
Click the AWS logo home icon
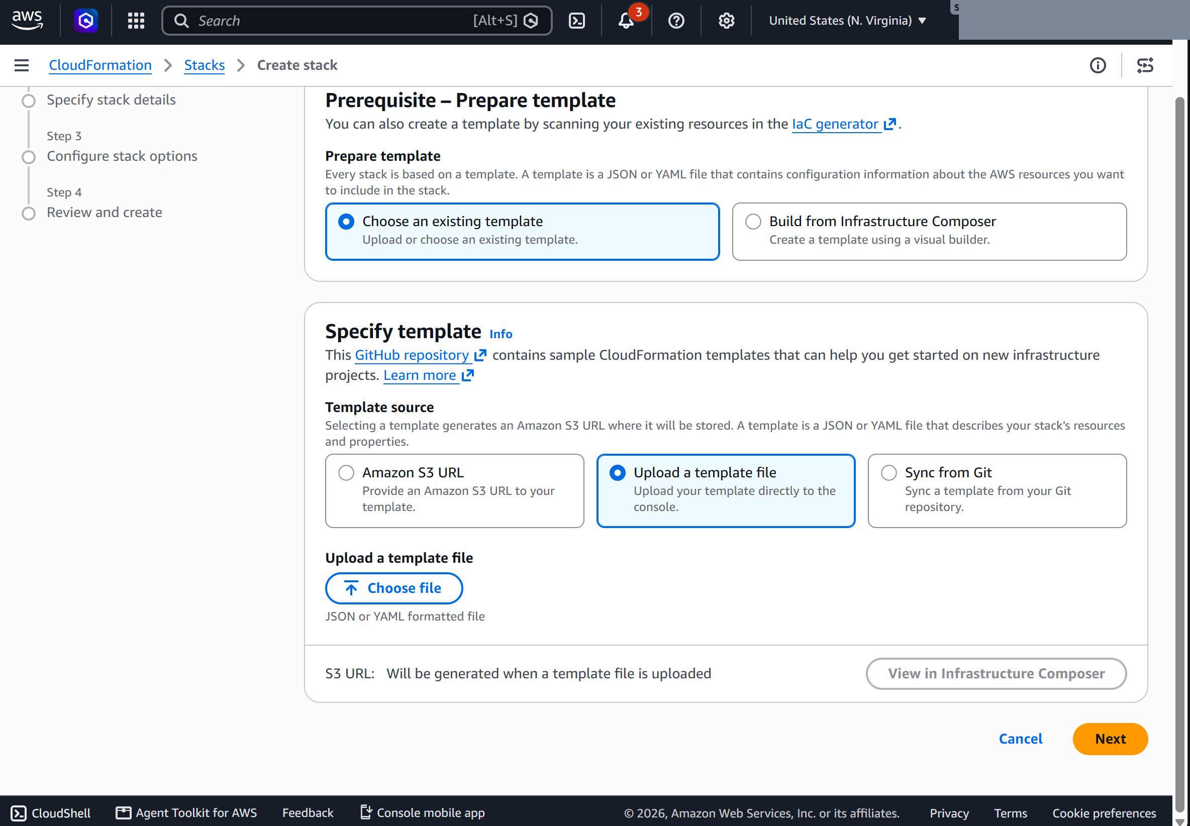tap(28, 20)
